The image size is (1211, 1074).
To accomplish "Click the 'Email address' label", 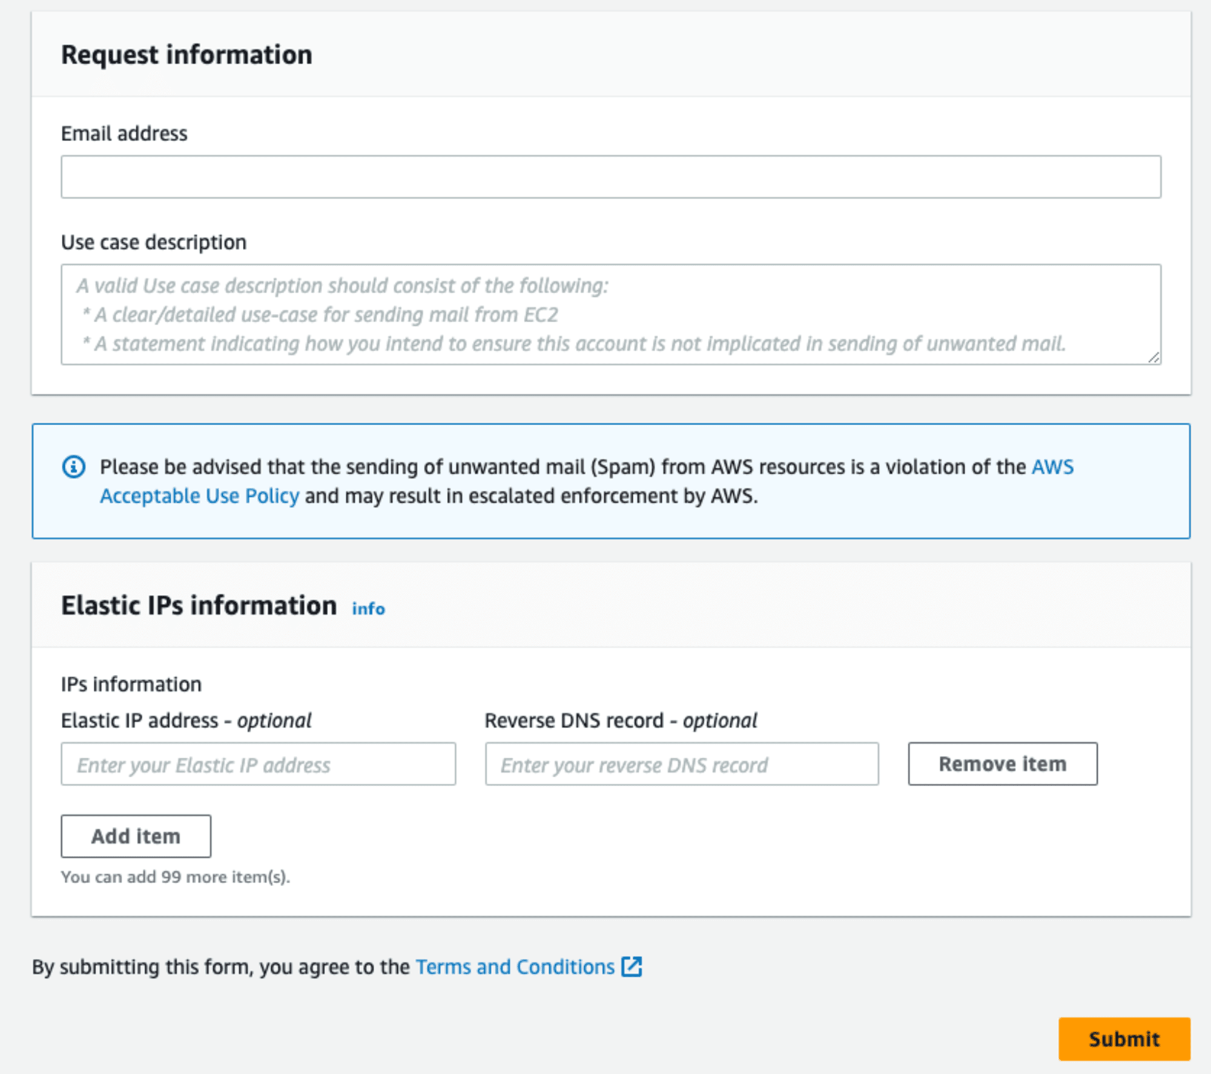I will [x=124, y=133].
